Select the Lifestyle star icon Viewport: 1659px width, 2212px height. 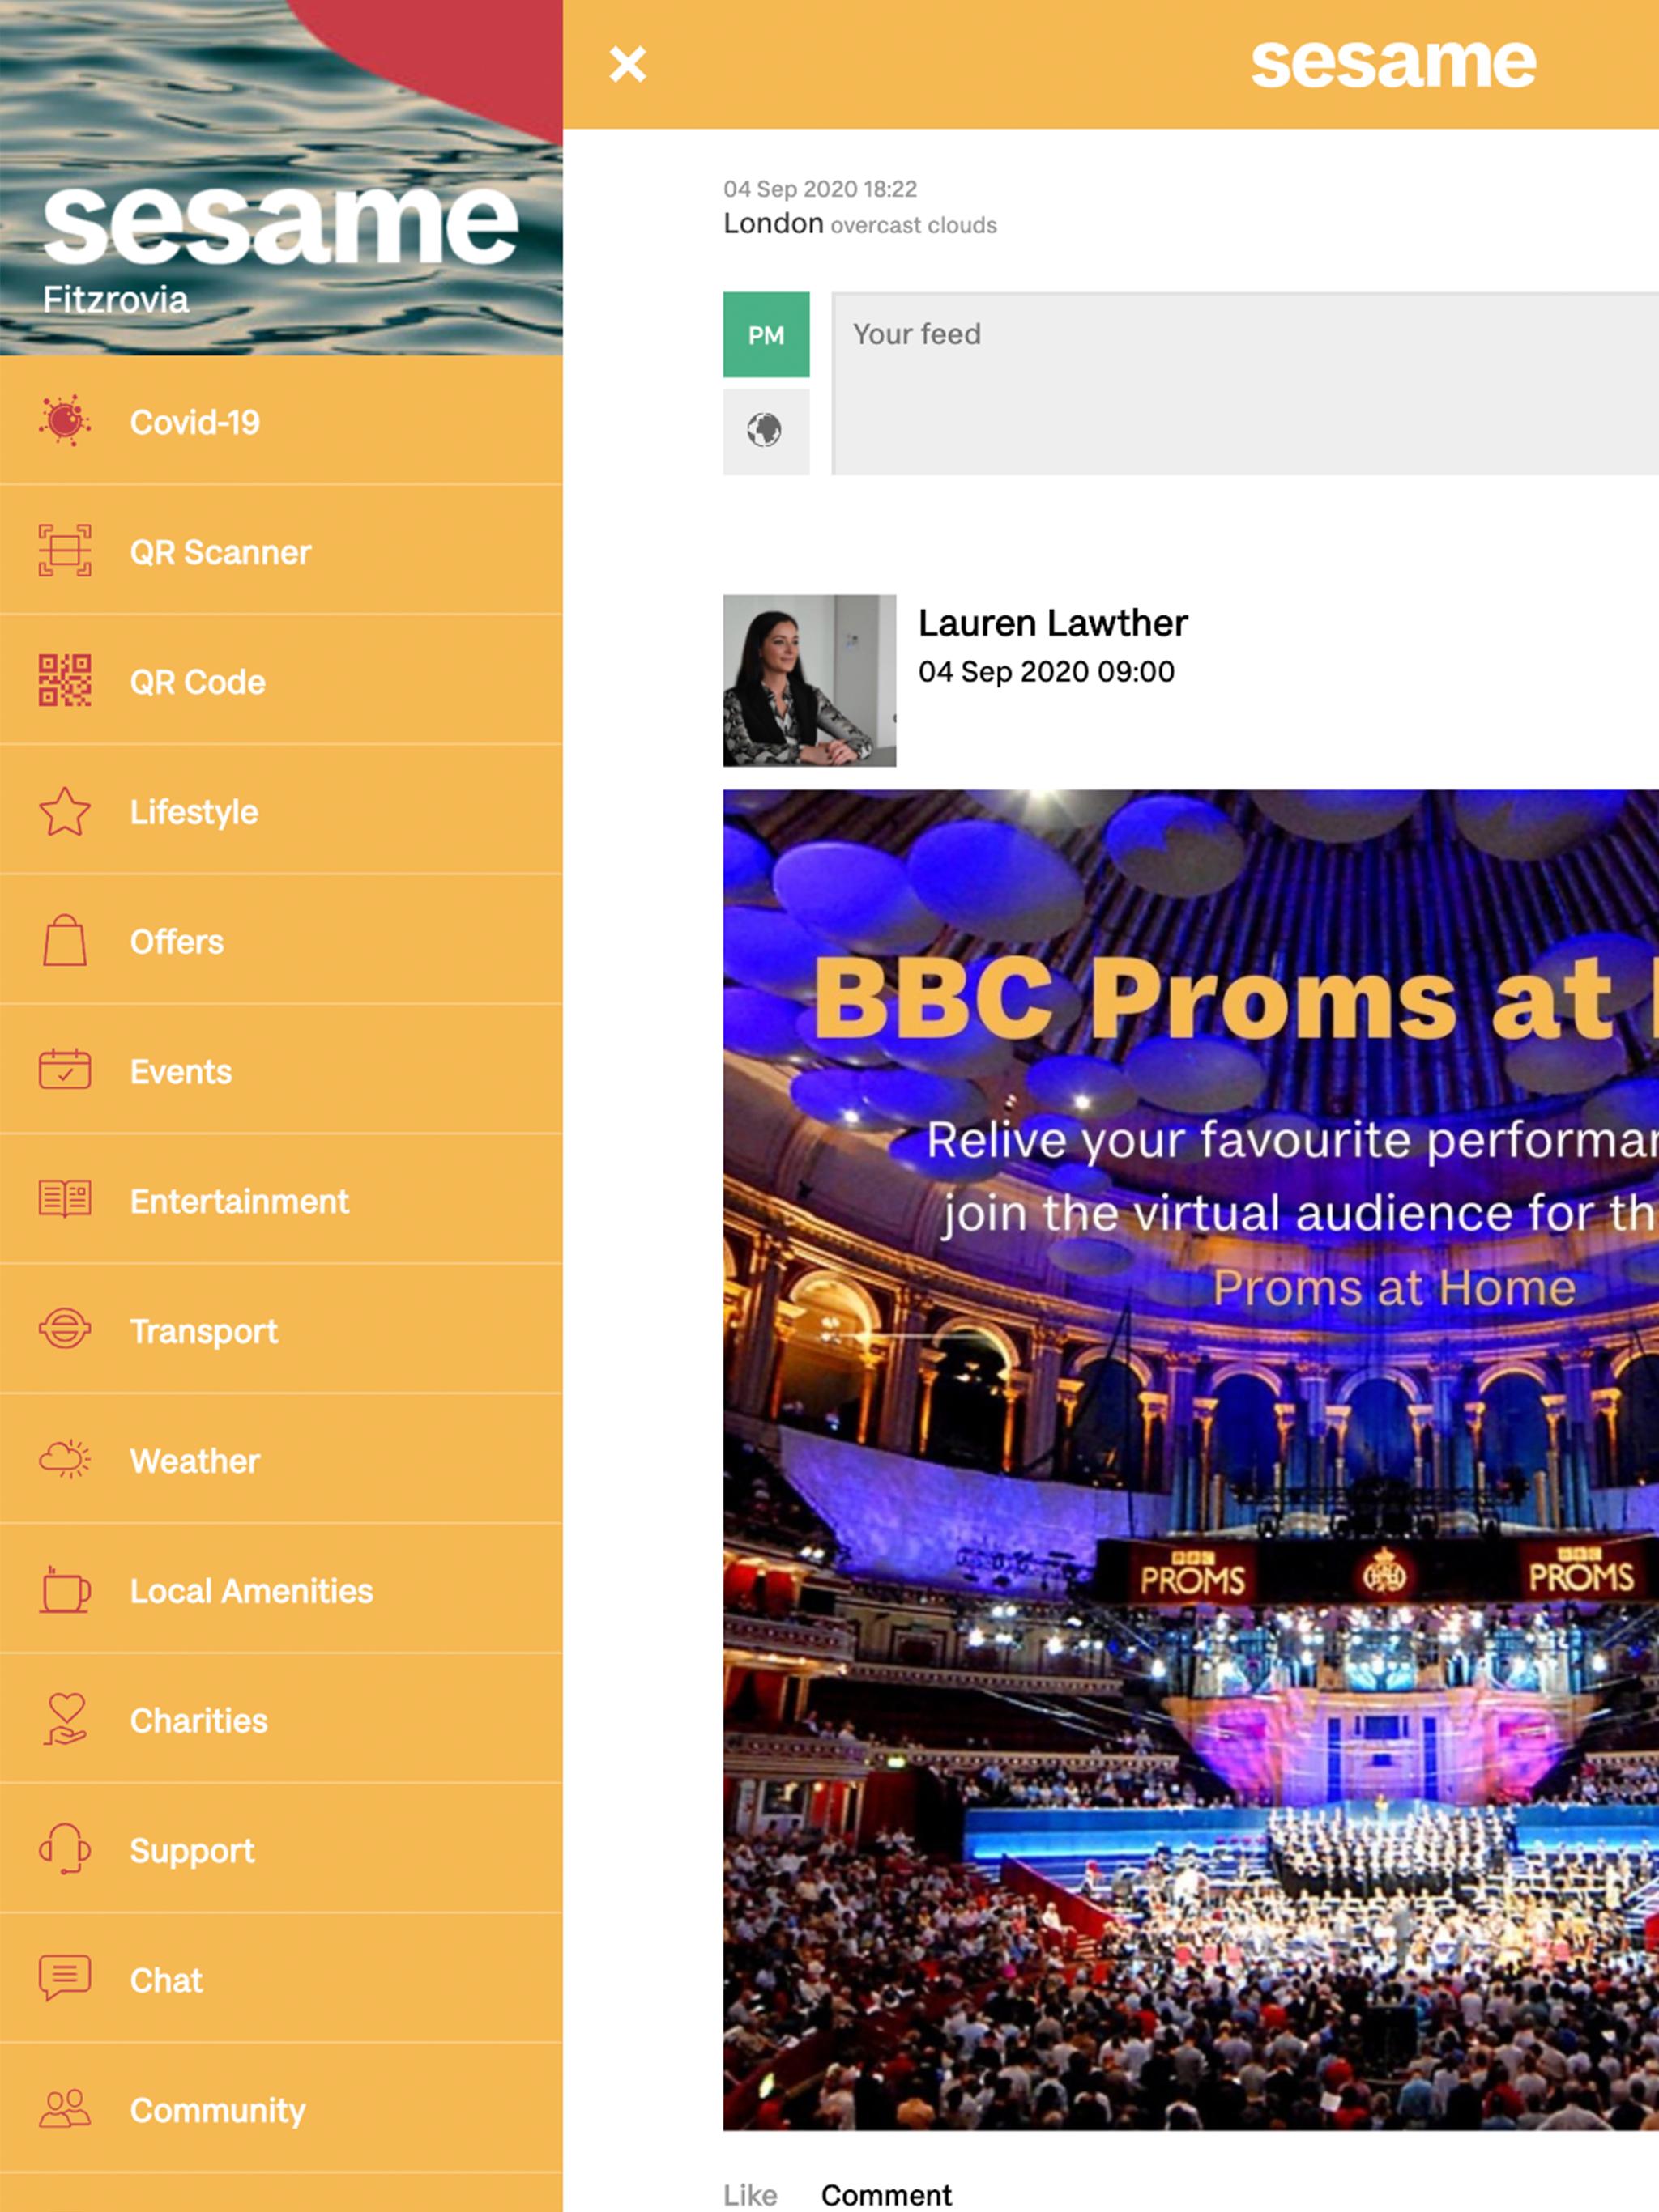click(64, 811)
